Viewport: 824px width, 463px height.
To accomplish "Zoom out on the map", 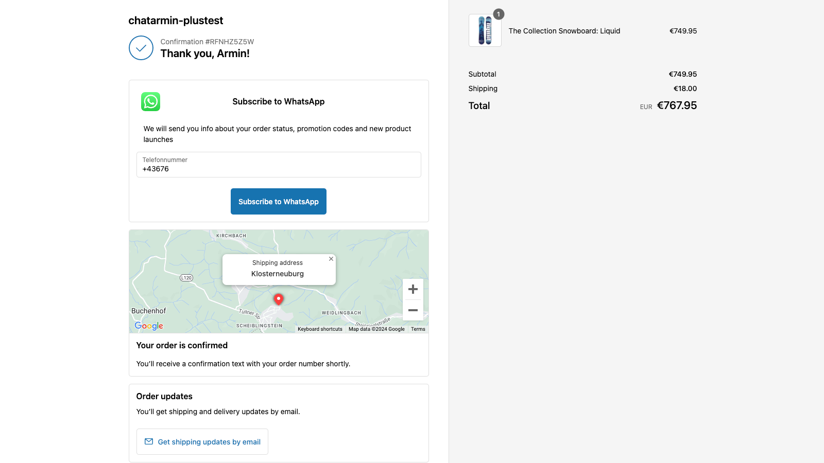I will pyautogui.click(x=413, y=310).
